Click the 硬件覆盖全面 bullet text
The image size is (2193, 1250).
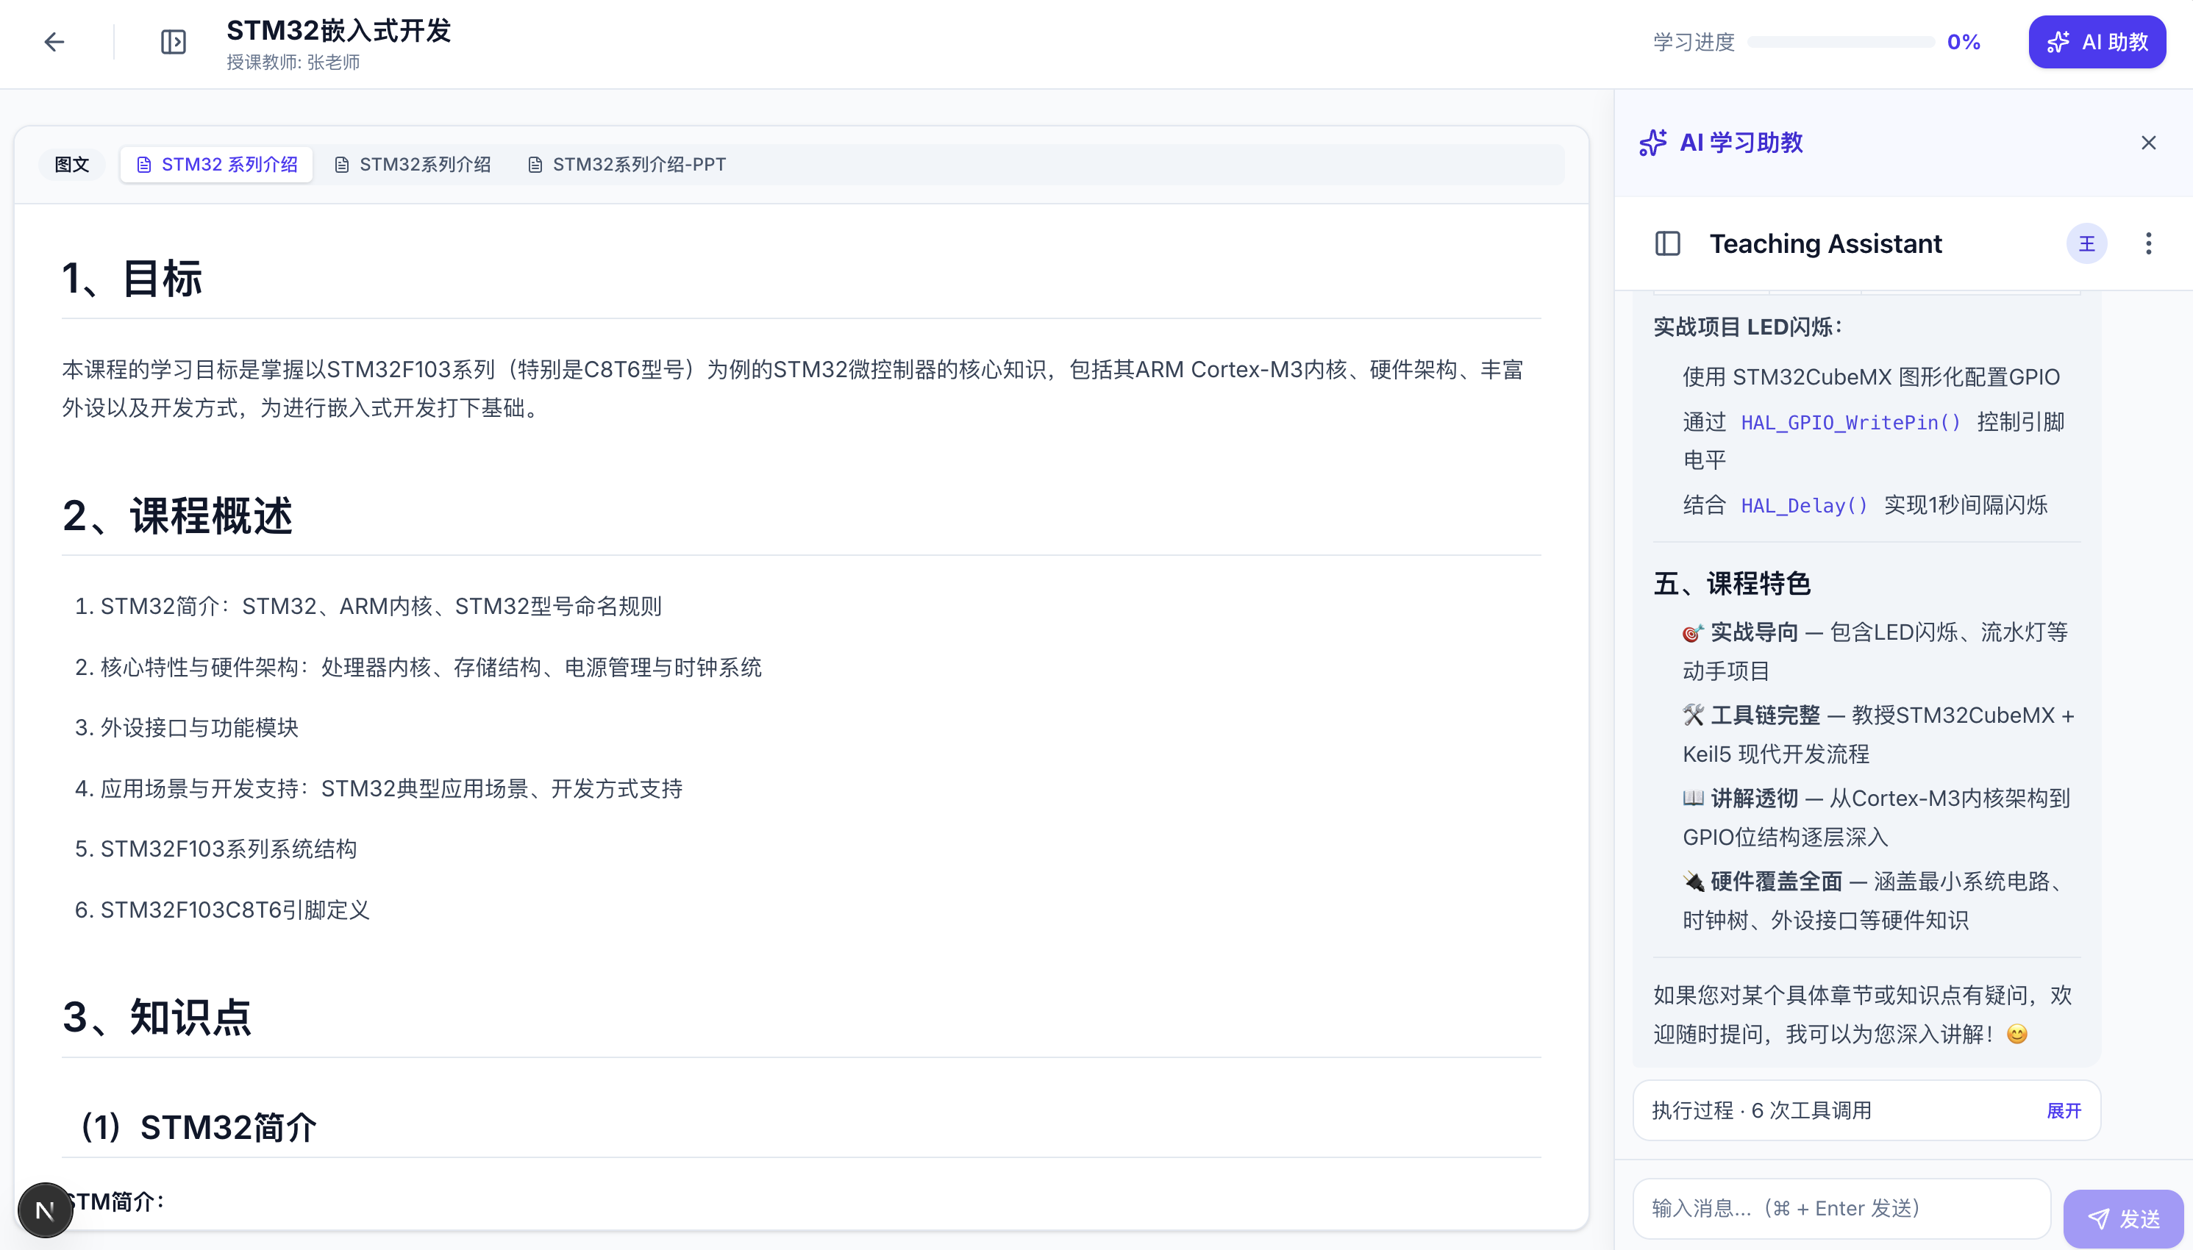coord(1777,882)
